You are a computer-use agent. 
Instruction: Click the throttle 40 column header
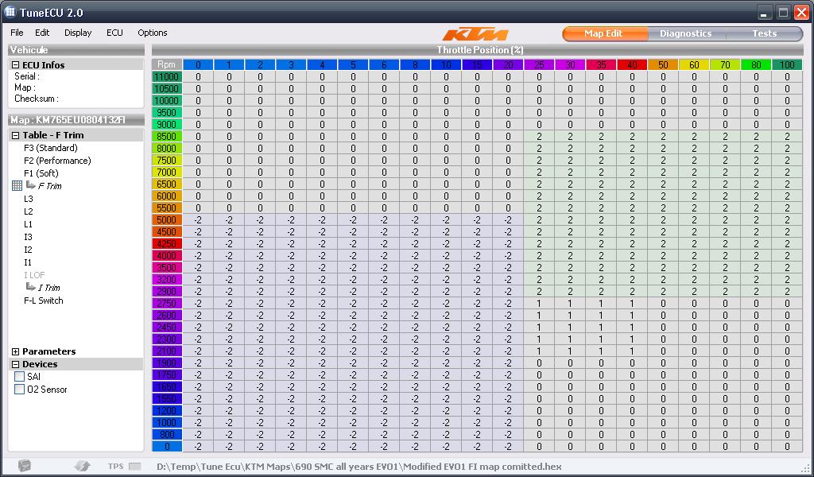[632, 64]
